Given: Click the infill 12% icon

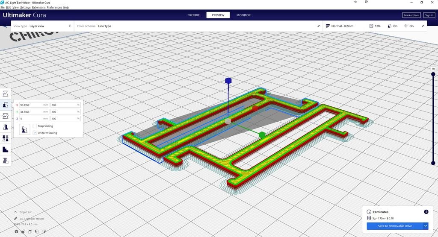Looking at the screenshot, I should pyautogui.click(x=371, y=26).
